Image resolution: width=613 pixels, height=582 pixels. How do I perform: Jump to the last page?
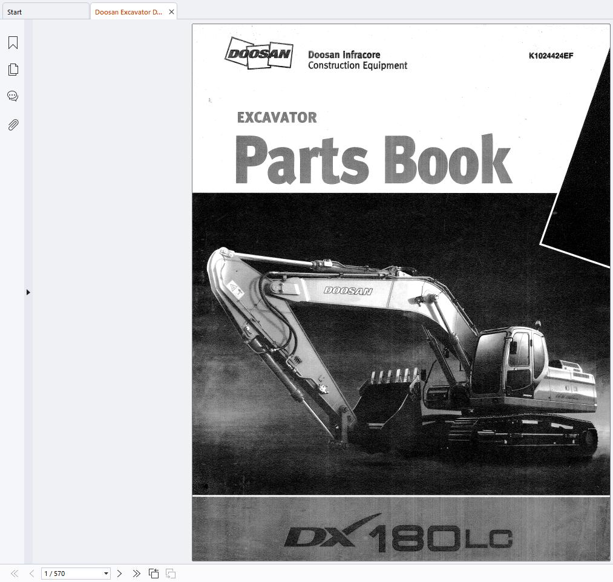click(136, 574)
